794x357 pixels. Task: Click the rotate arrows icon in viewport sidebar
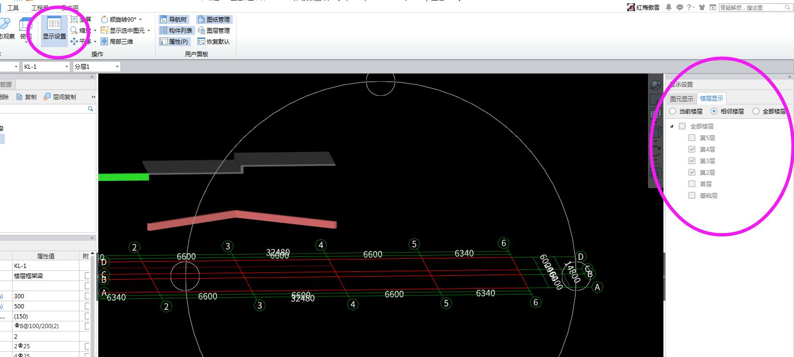[656, 151]
